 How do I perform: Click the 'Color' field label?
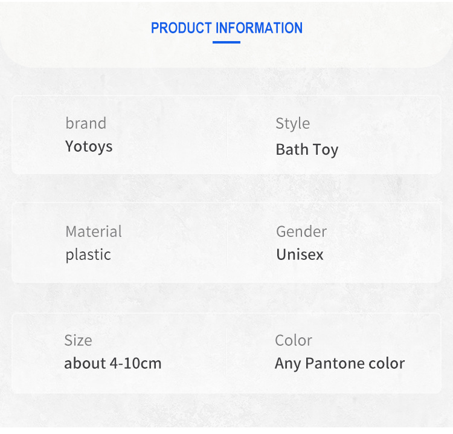[x=294, y=340]
